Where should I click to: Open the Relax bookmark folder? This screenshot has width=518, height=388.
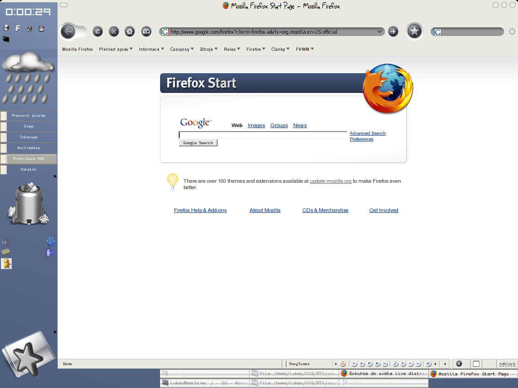click(232, 49)
